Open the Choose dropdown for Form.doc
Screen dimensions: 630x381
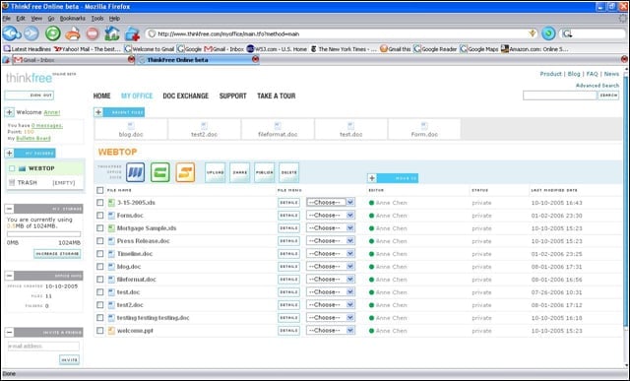[x=331, y=216]
